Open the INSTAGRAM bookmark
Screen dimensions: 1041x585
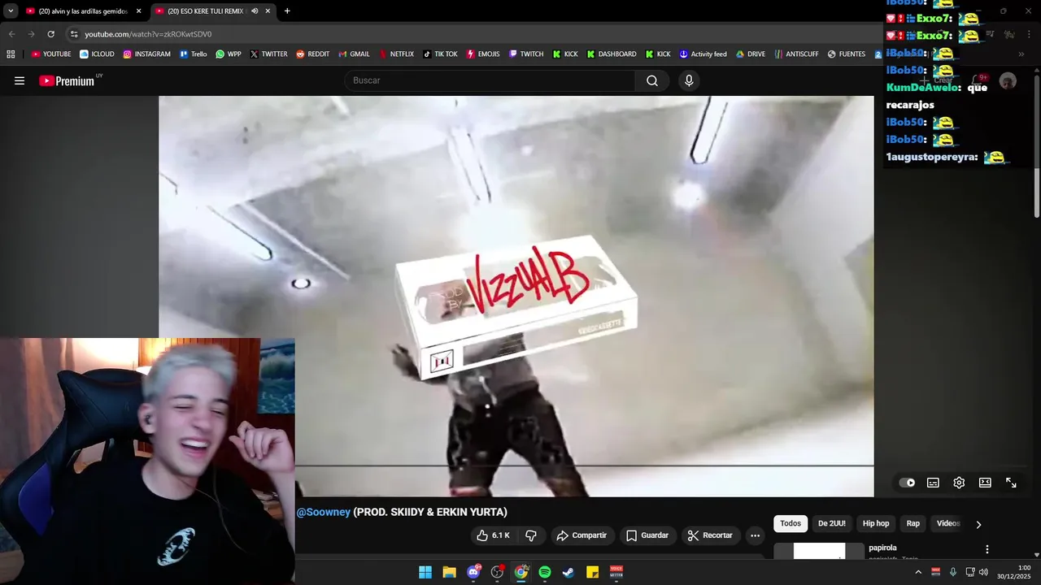146,54
